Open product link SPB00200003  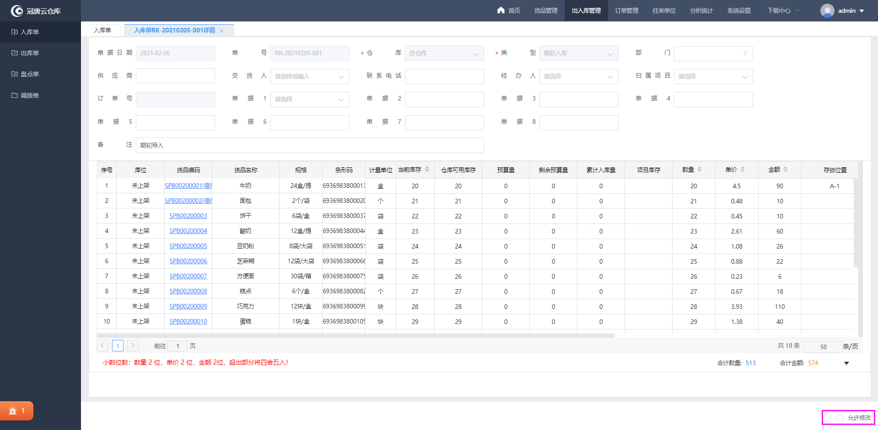(188, 216)
